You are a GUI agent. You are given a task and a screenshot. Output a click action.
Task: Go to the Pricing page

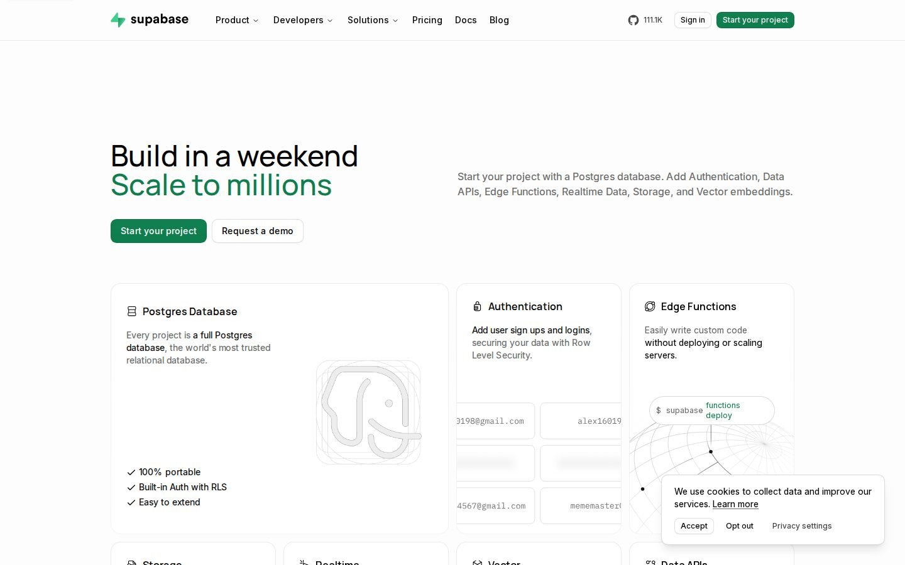tap(427, 20)
